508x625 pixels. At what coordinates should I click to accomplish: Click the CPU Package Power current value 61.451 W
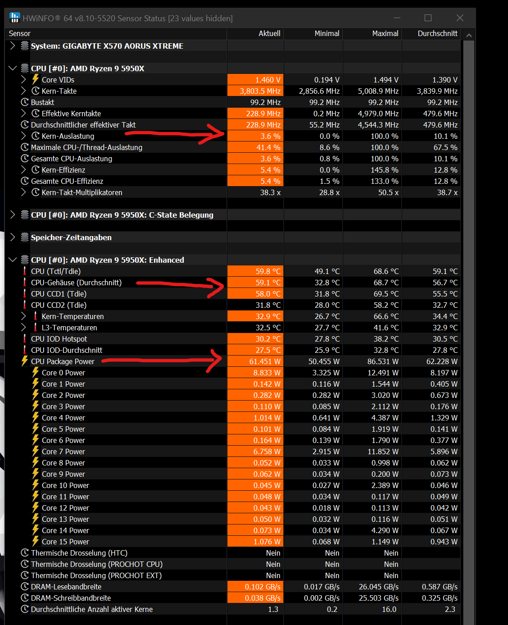tap(255, 361)
